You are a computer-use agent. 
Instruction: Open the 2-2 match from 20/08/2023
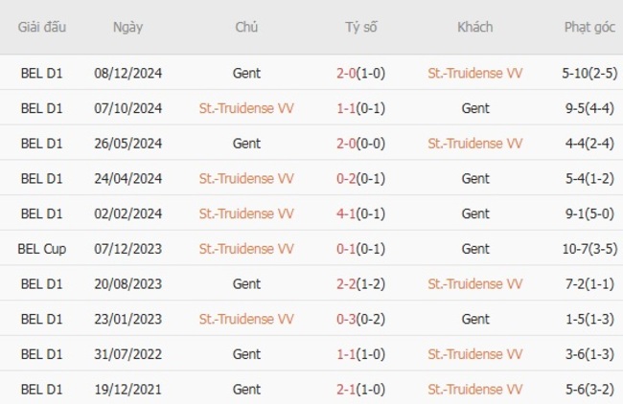tap(350, 283)
